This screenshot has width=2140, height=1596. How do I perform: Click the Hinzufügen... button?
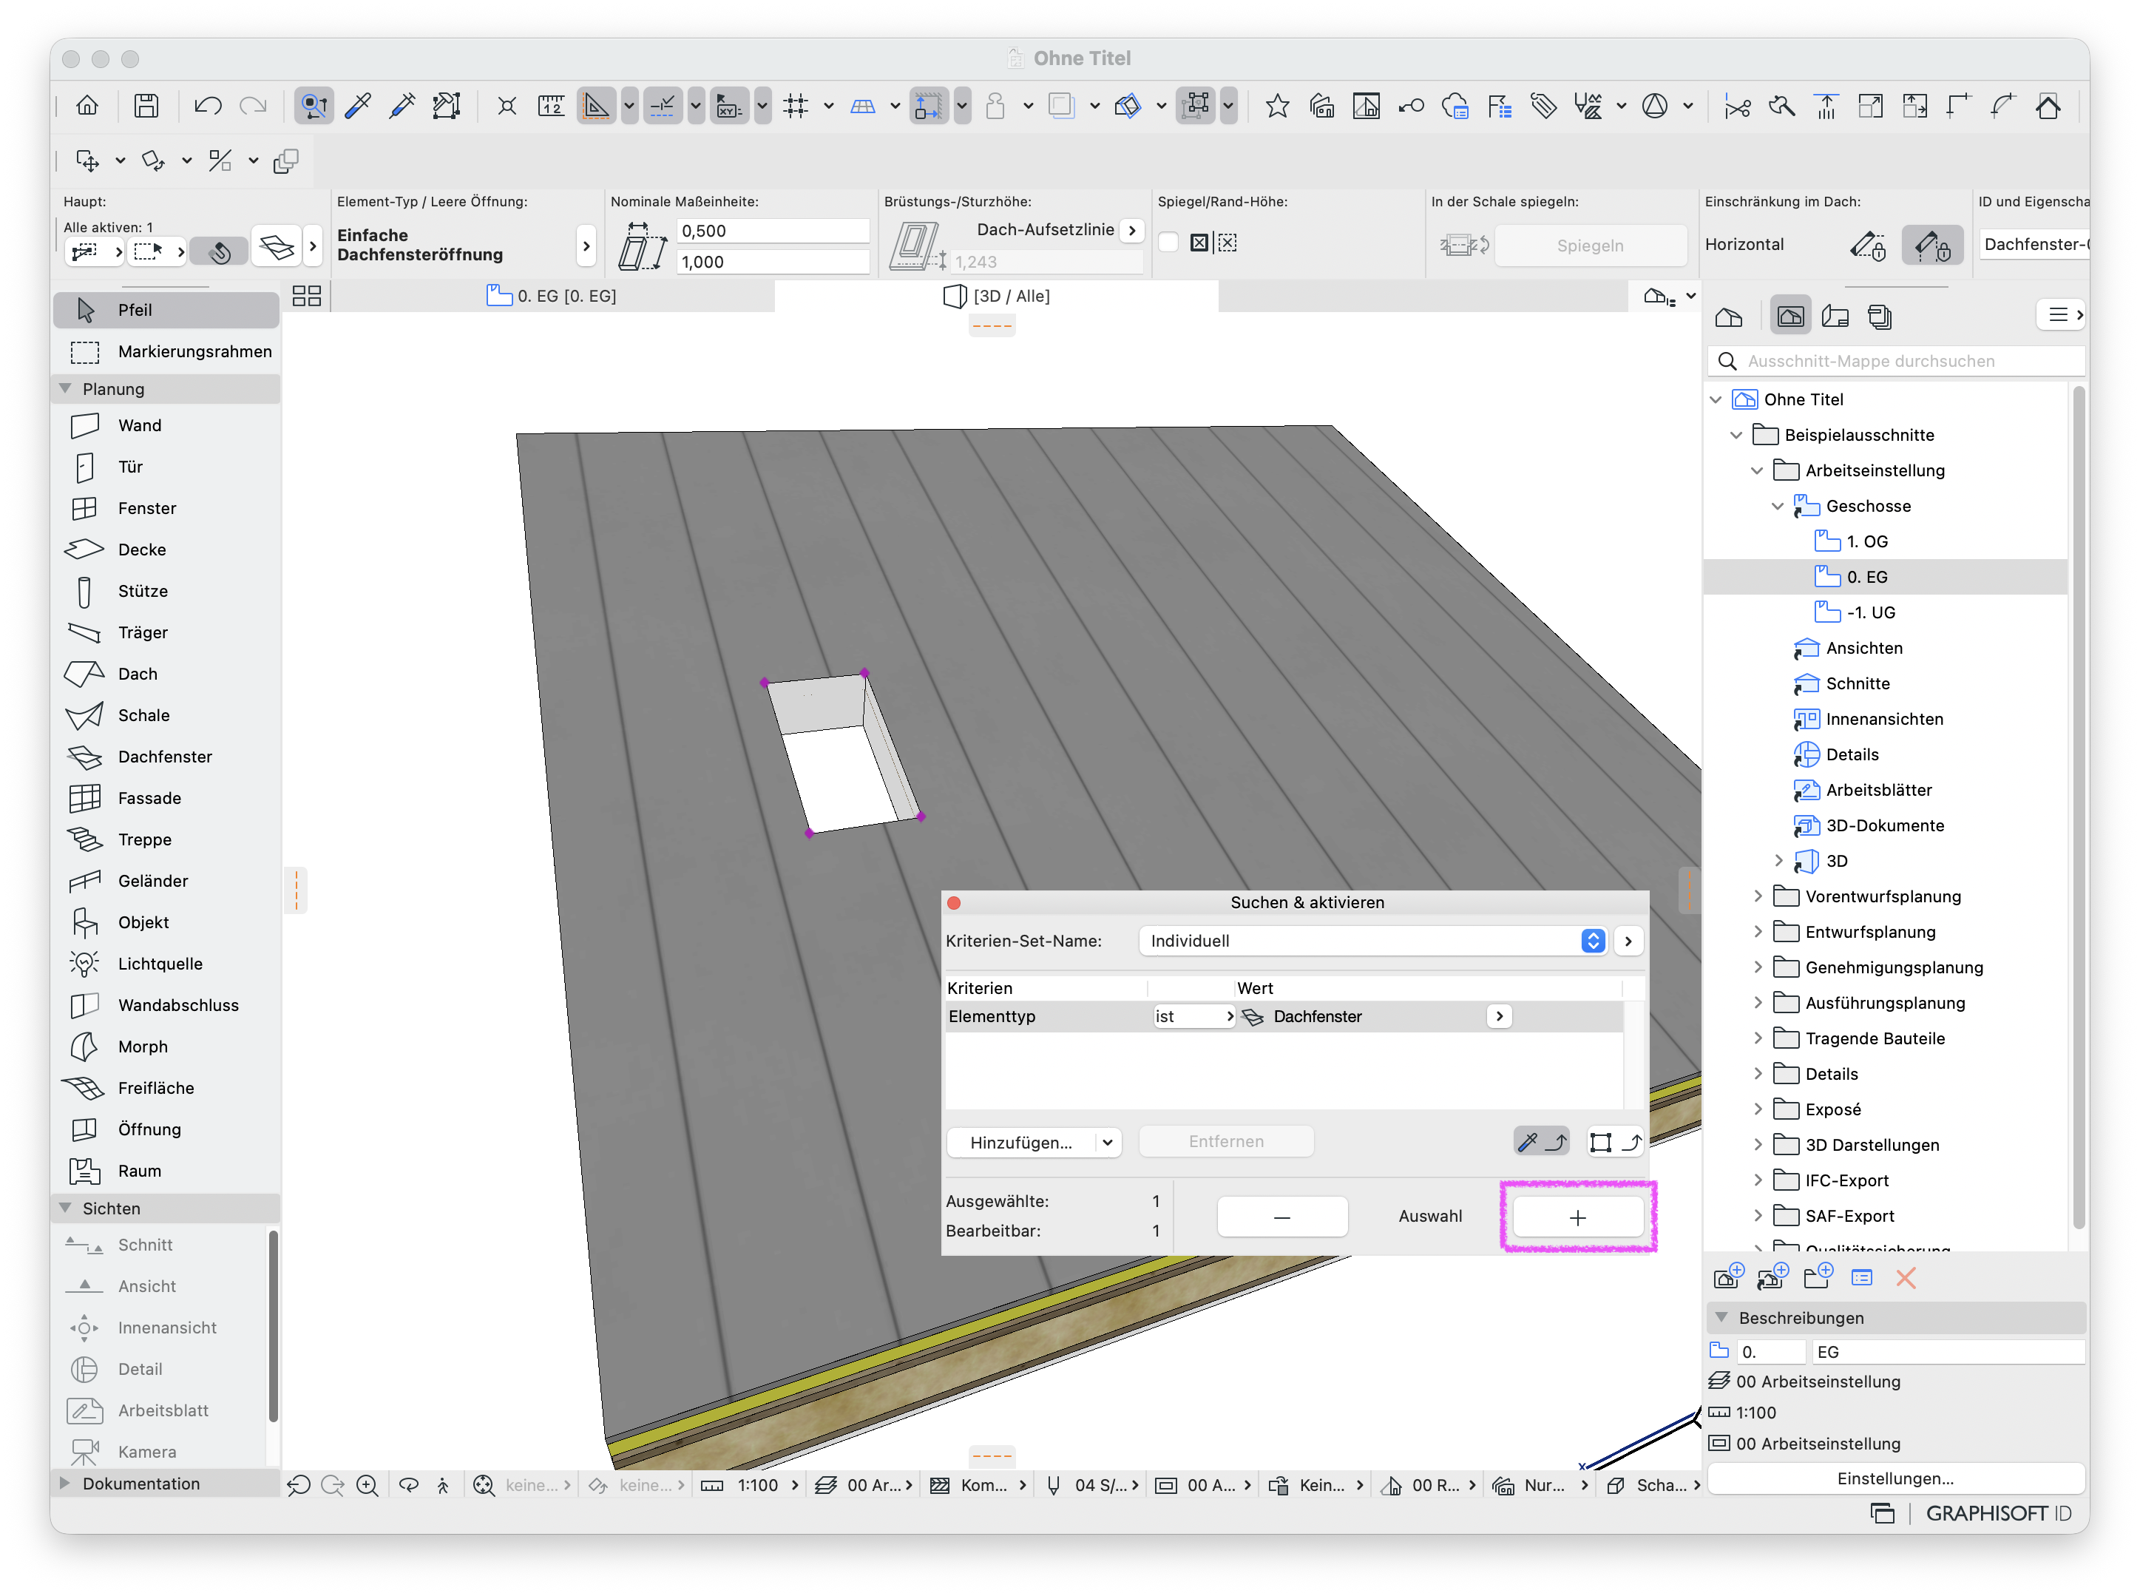click(x=1020, y=1143)
